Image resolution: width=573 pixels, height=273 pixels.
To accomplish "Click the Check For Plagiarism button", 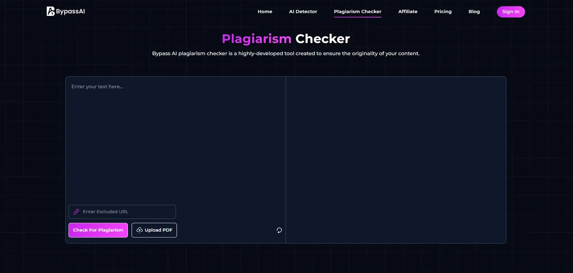I will [x=98, y=230].
